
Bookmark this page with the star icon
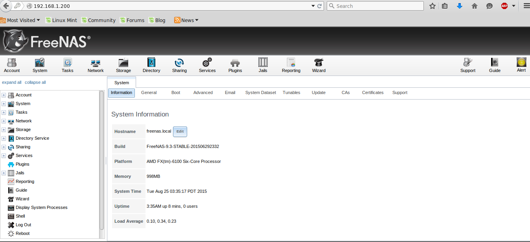(432, 6)
